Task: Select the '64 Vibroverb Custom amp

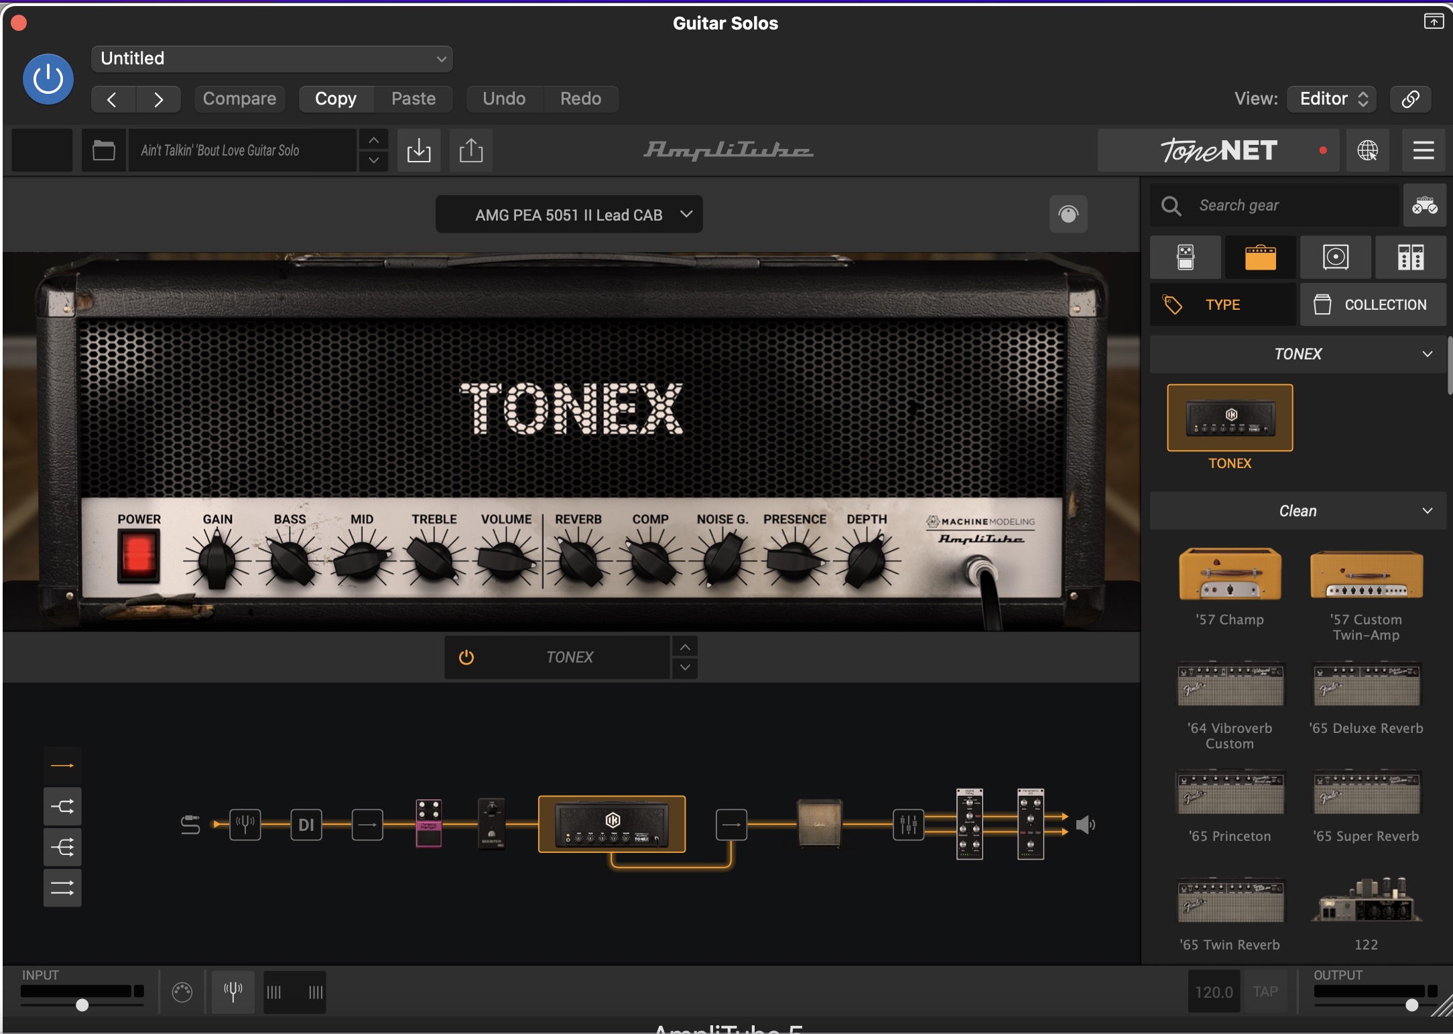Action: [x=1230, y=684]
